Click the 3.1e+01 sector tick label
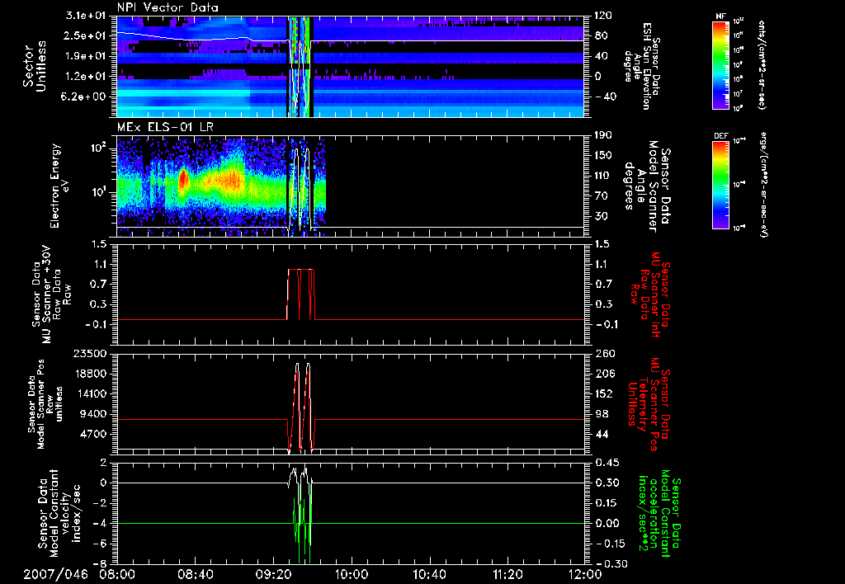Screen dimensions: 845x584 click(87, 16)
